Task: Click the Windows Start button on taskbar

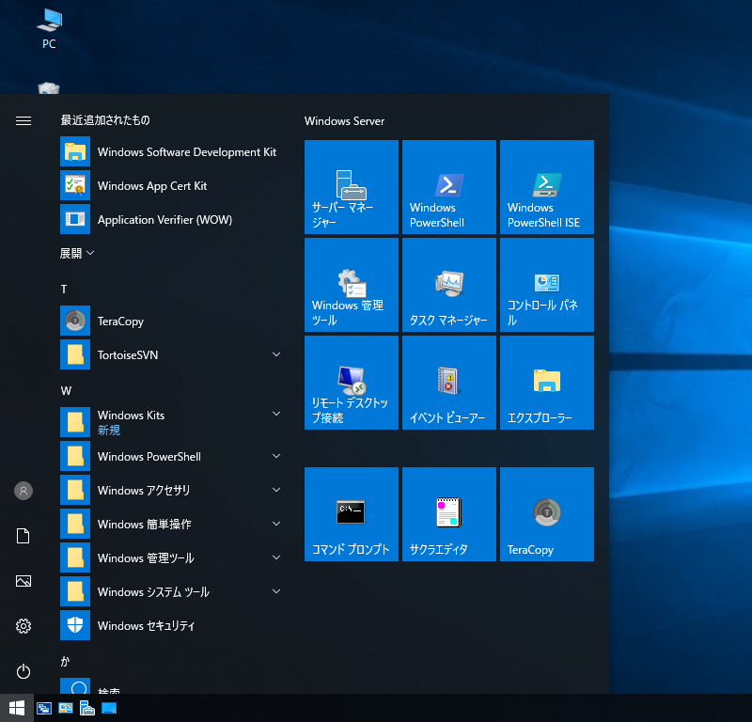Action: tap(17, 708)
